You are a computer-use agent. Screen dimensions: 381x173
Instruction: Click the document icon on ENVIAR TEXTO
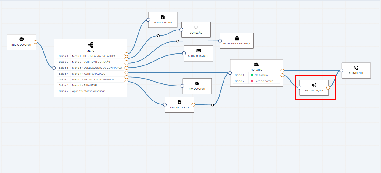pos(179,102)
